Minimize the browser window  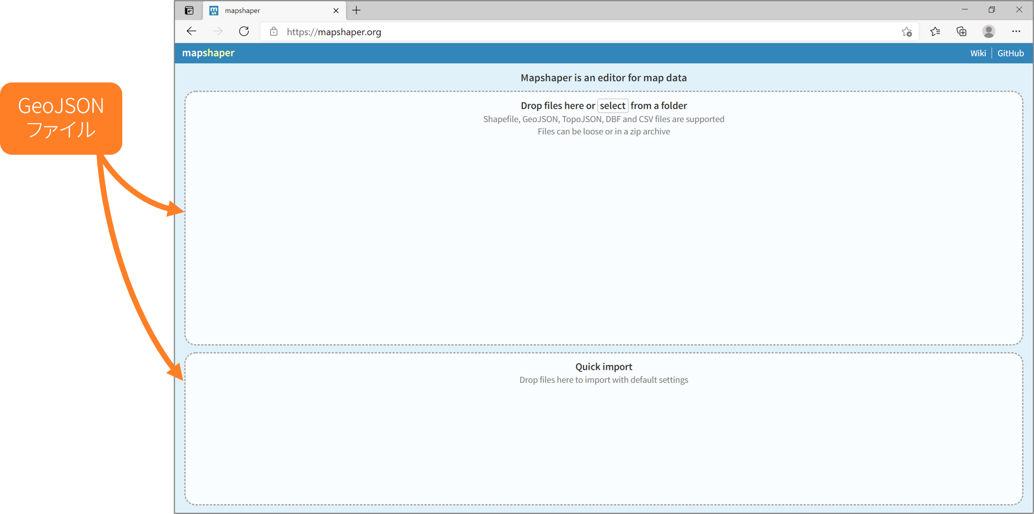pyautogui.click(x=965, y=10)
